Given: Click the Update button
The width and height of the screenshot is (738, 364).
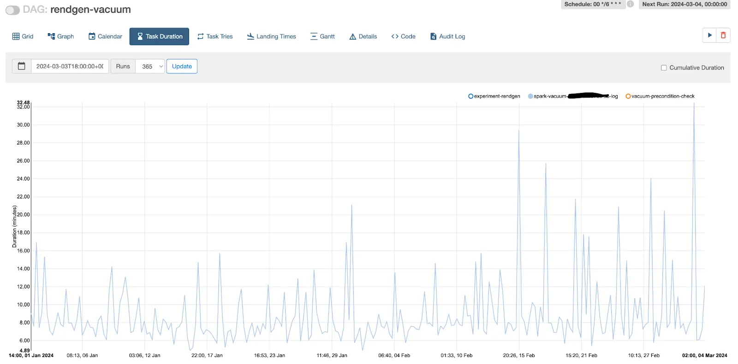Looking at the screenshot, I should (182, 66).
